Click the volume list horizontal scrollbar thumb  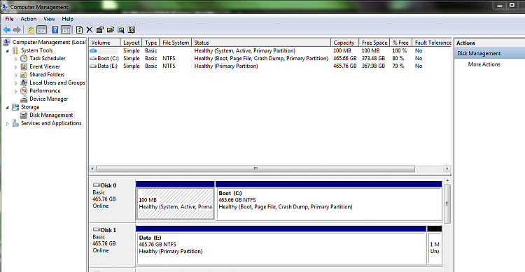click(255, 169)
